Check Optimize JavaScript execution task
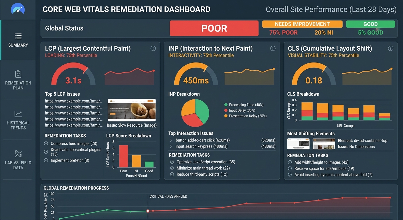This screenshot has height=220, width=403. [x=172, y=162]
